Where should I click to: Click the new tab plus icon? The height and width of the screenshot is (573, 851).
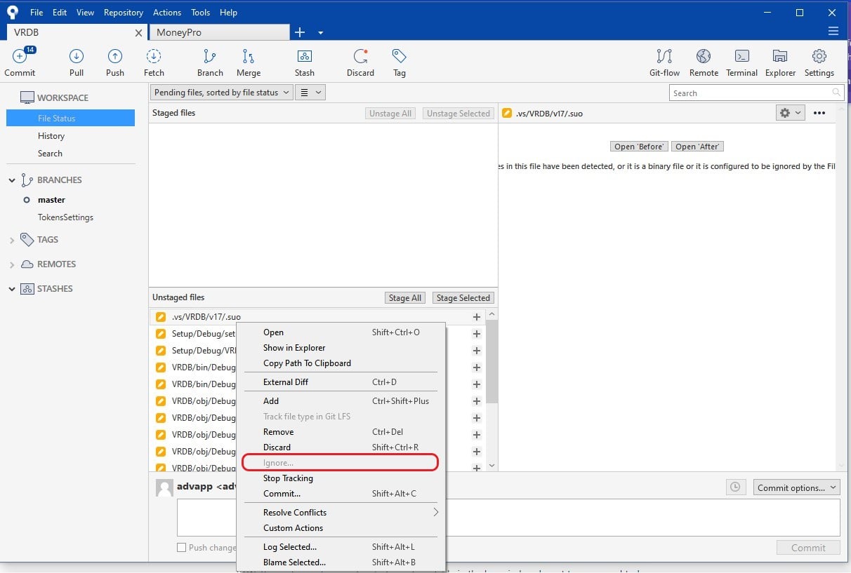click(300, 32)
